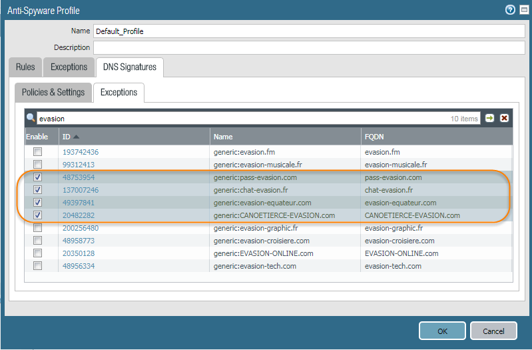The height and width of the screenshot is (350, 532).
Task: Switch to the Rules tab
Action: point(25,67)
